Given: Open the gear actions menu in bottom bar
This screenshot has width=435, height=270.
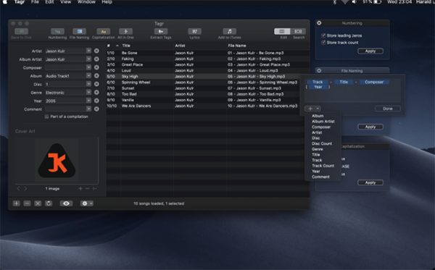Looking at the screenshot, I should click(x=86, y=203).
